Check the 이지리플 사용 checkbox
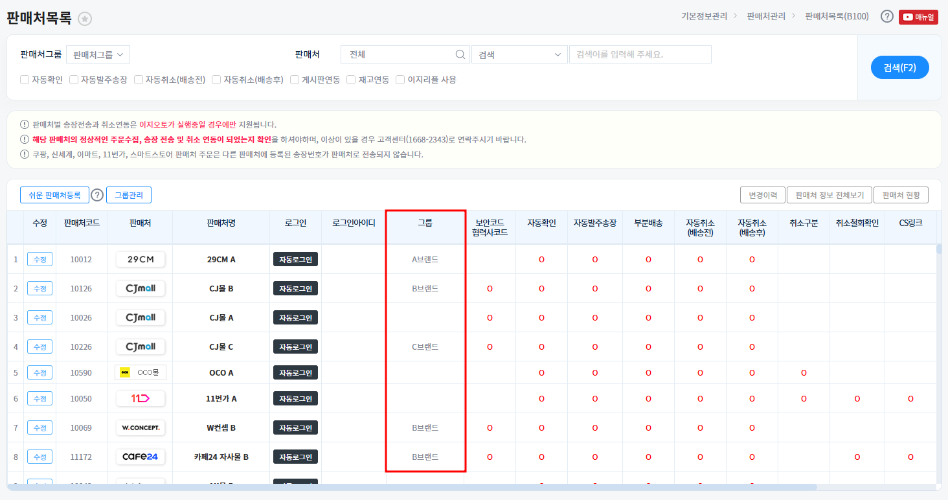The height and width of the screenshot is (500, 948). [x=400, y=80]
